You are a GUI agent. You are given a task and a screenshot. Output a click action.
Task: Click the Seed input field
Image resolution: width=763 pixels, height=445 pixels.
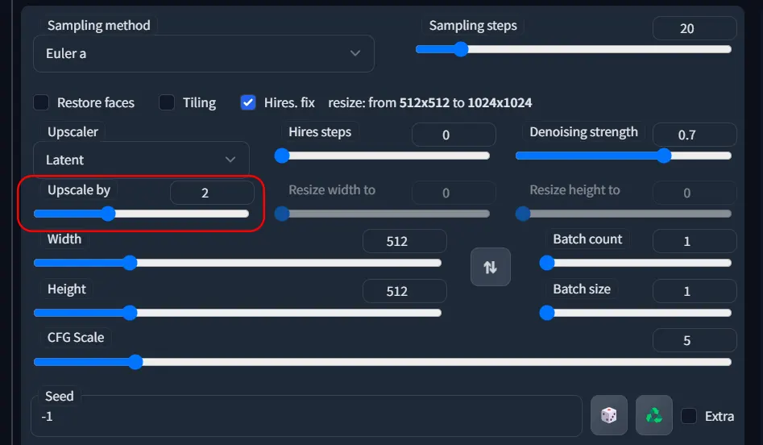306,416
